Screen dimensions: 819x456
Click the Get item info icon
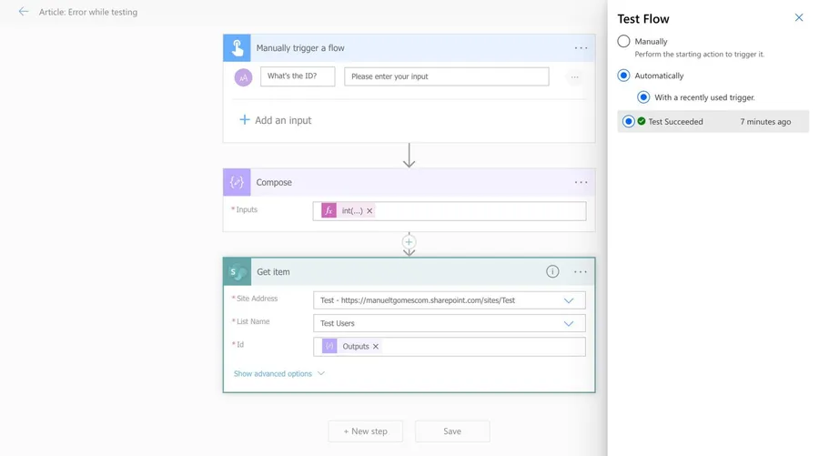click(x=552, y=271)
